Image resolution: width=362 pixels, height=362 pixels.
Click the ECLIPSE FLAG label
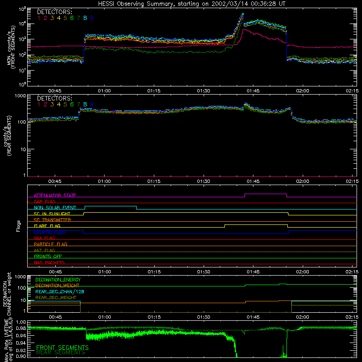[x=49, y=232]
